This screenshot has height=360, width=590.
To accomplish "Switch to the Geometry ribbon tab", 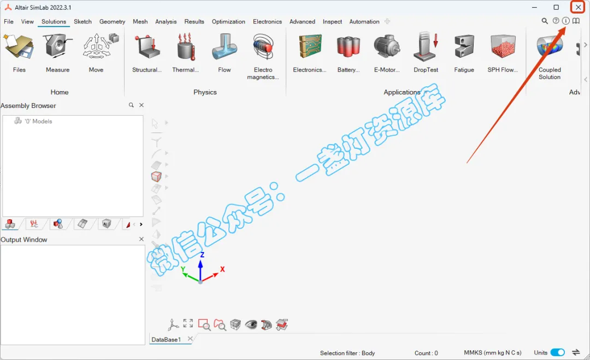I will tap(112, 21).
